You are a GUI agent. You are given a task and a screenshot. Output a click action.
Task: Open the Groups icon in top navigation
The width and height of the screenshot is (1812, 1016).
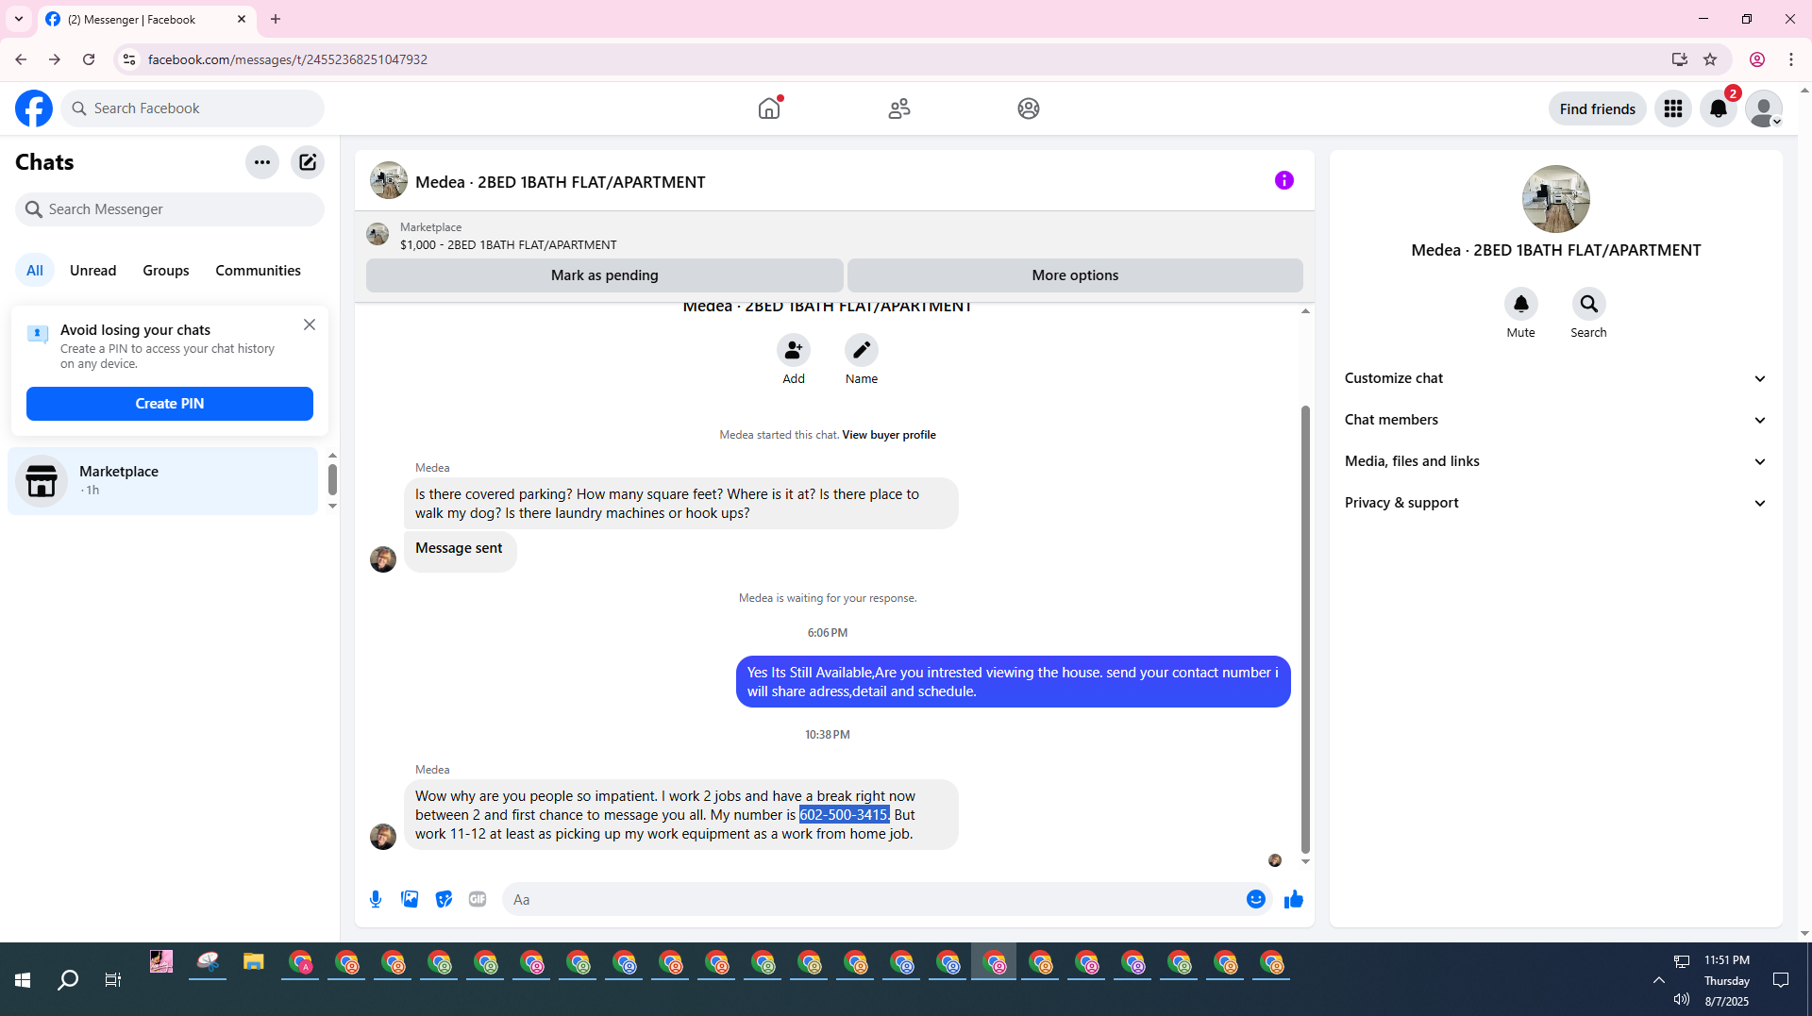(x=1029, y=108)
